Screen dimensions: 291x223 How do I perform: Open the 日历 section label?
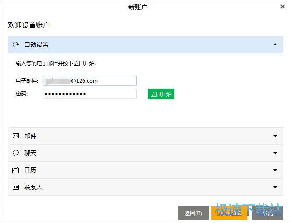click(x=30, y=170)
